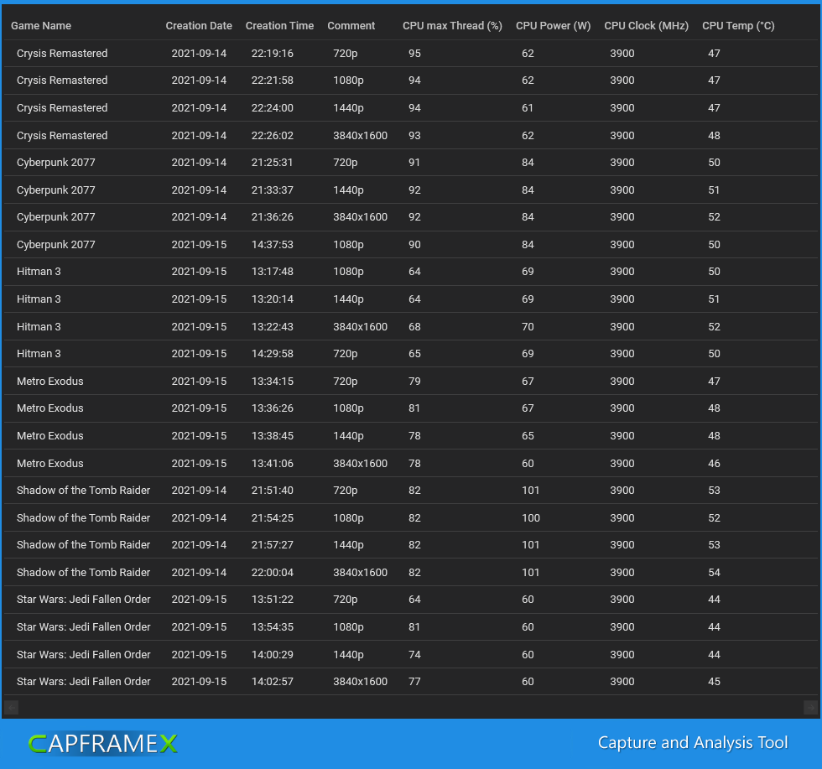822x769 pixels.
Task: Click CPU Power value 65 in Metro Exodus row
Action: coord(528,435)
